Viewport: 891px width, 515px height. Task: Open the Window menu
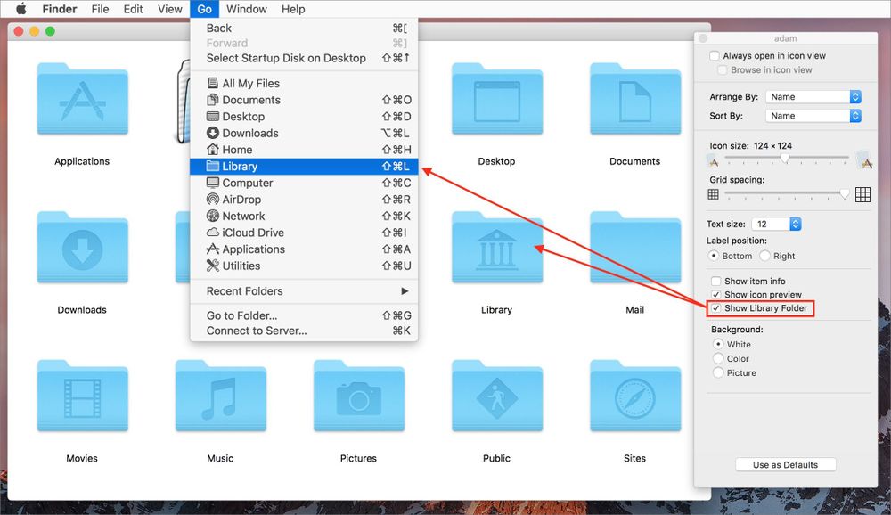pyautogui.click(x=247, y=9)
